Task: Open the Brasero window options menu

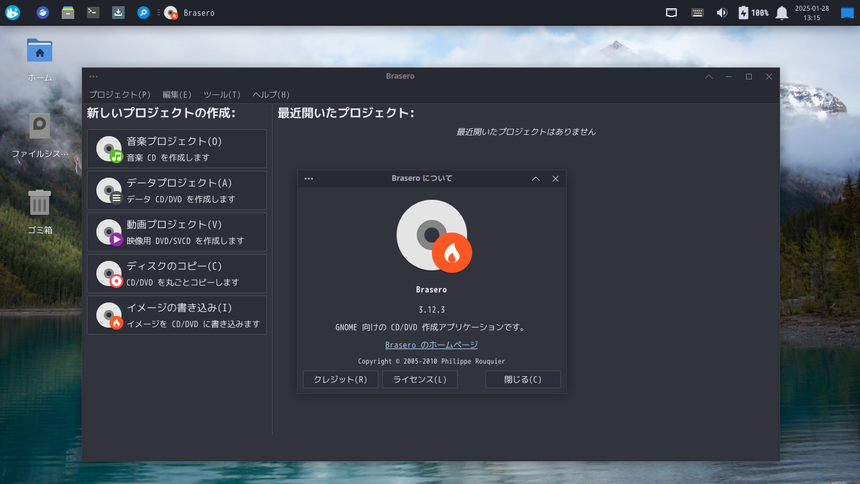Action: coord(93,76)
